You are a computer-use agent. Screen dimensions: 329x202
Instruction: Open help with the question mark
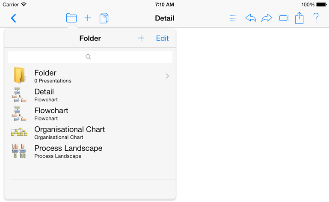click(316, 18)
